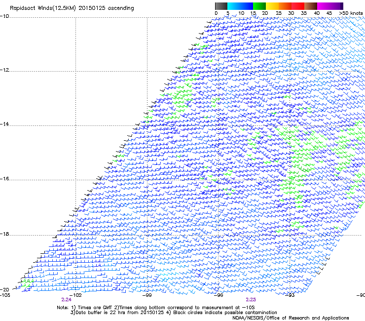
Task: Click the '-105' longitude axis label
Action: (5, 295)
